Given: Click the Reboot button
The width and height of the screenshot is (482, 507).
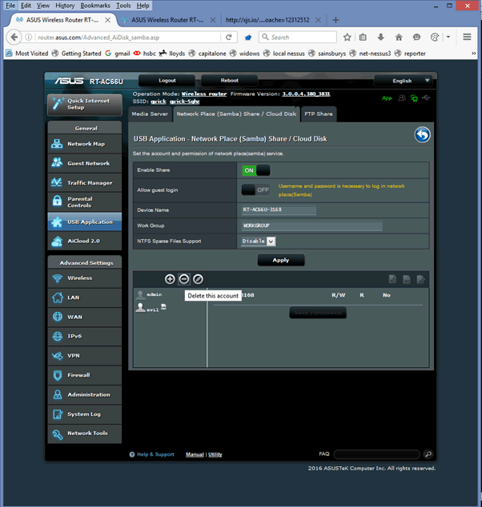Looking at the screenshot, I should click(230, 81).
